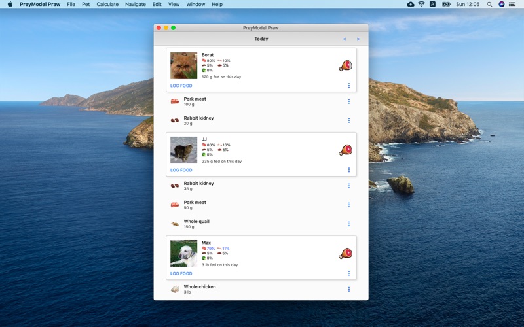Click the meat leg icon on Max's card
The width and height of the screenshot is (524, 327).
[345, 253]
